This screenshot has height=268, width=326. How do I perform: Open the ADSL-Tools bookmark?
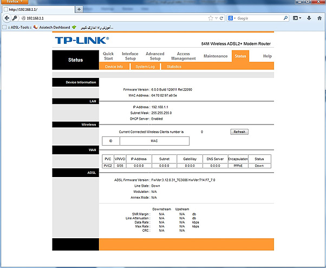17,27
